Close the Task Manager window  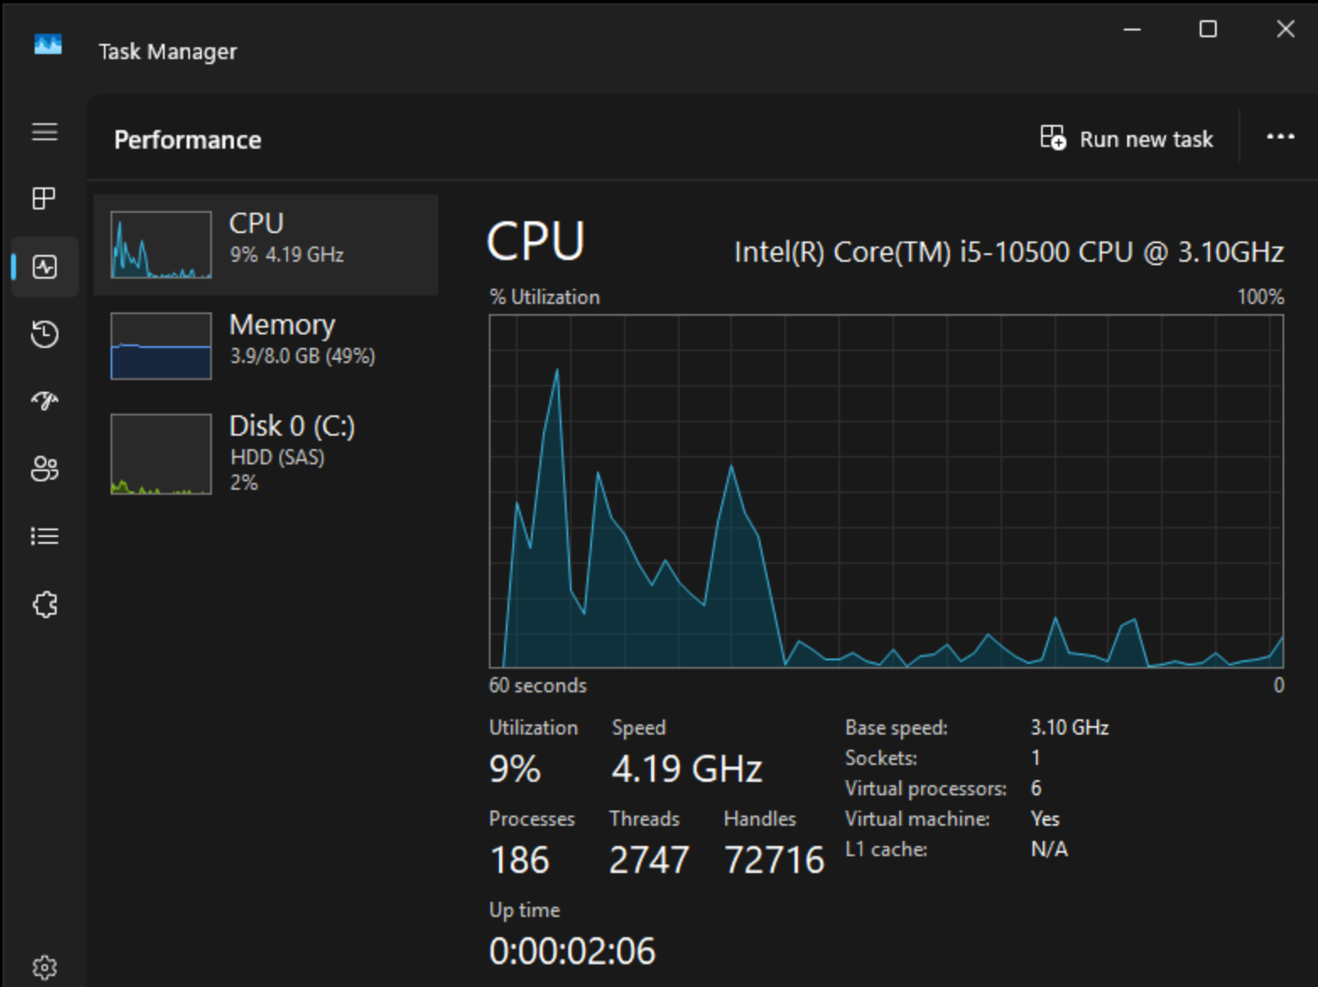coord(1285,30)
